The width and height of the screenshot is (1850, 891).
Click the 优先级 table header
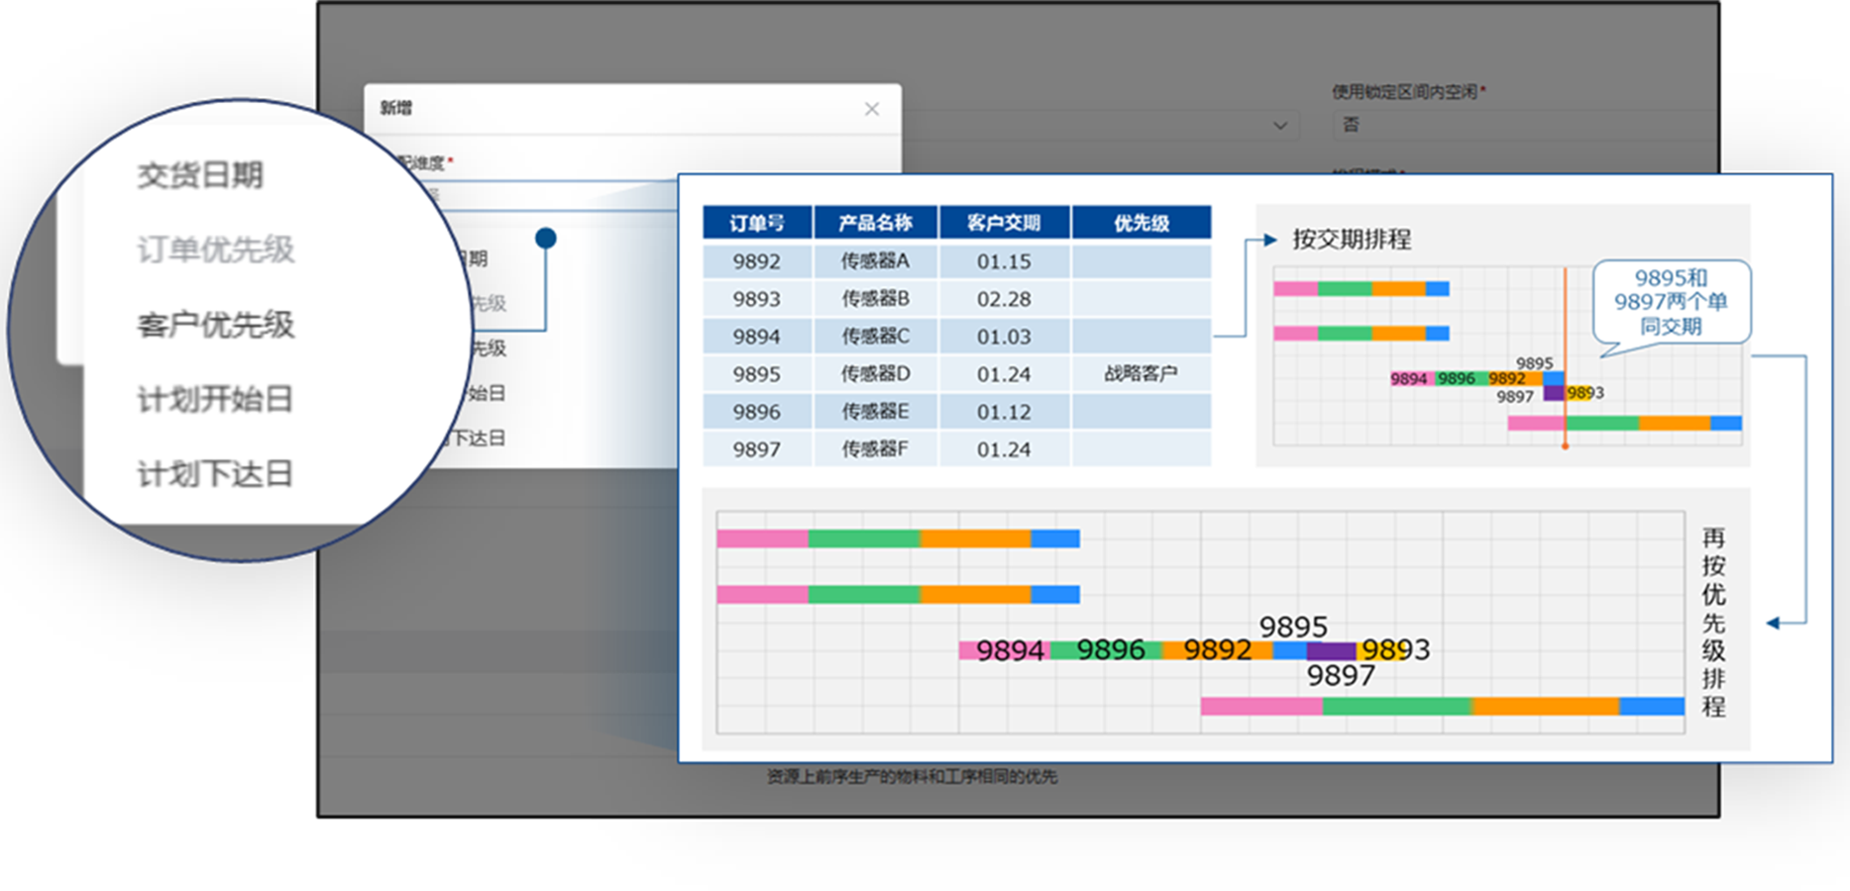pyautogui.click(x=1142, y=222)
